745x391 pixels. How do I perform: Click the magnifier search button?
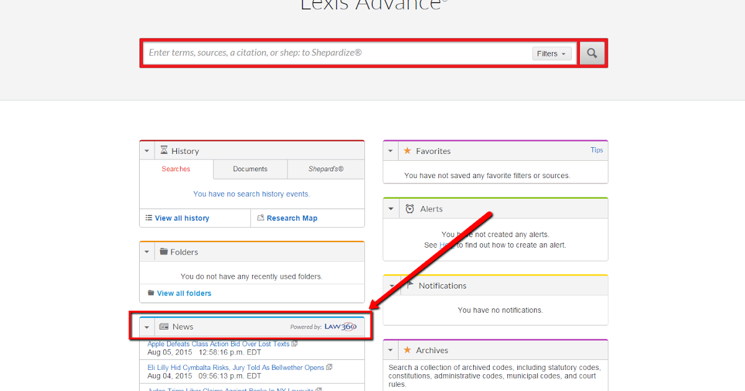[592, 53]
